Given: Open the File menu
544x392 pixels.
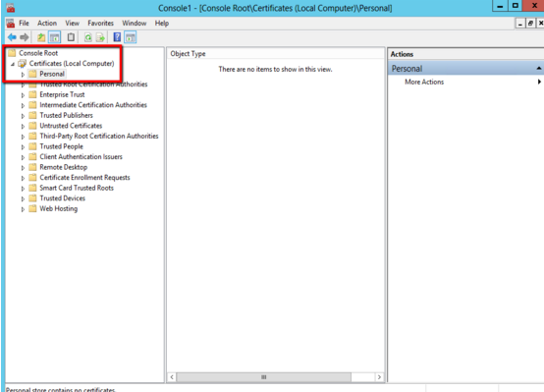Looking at the screenshot, I should (x=24, y=24).
